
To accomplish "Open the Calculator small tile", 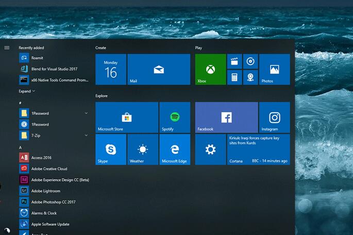I will (x=234, y=77).
